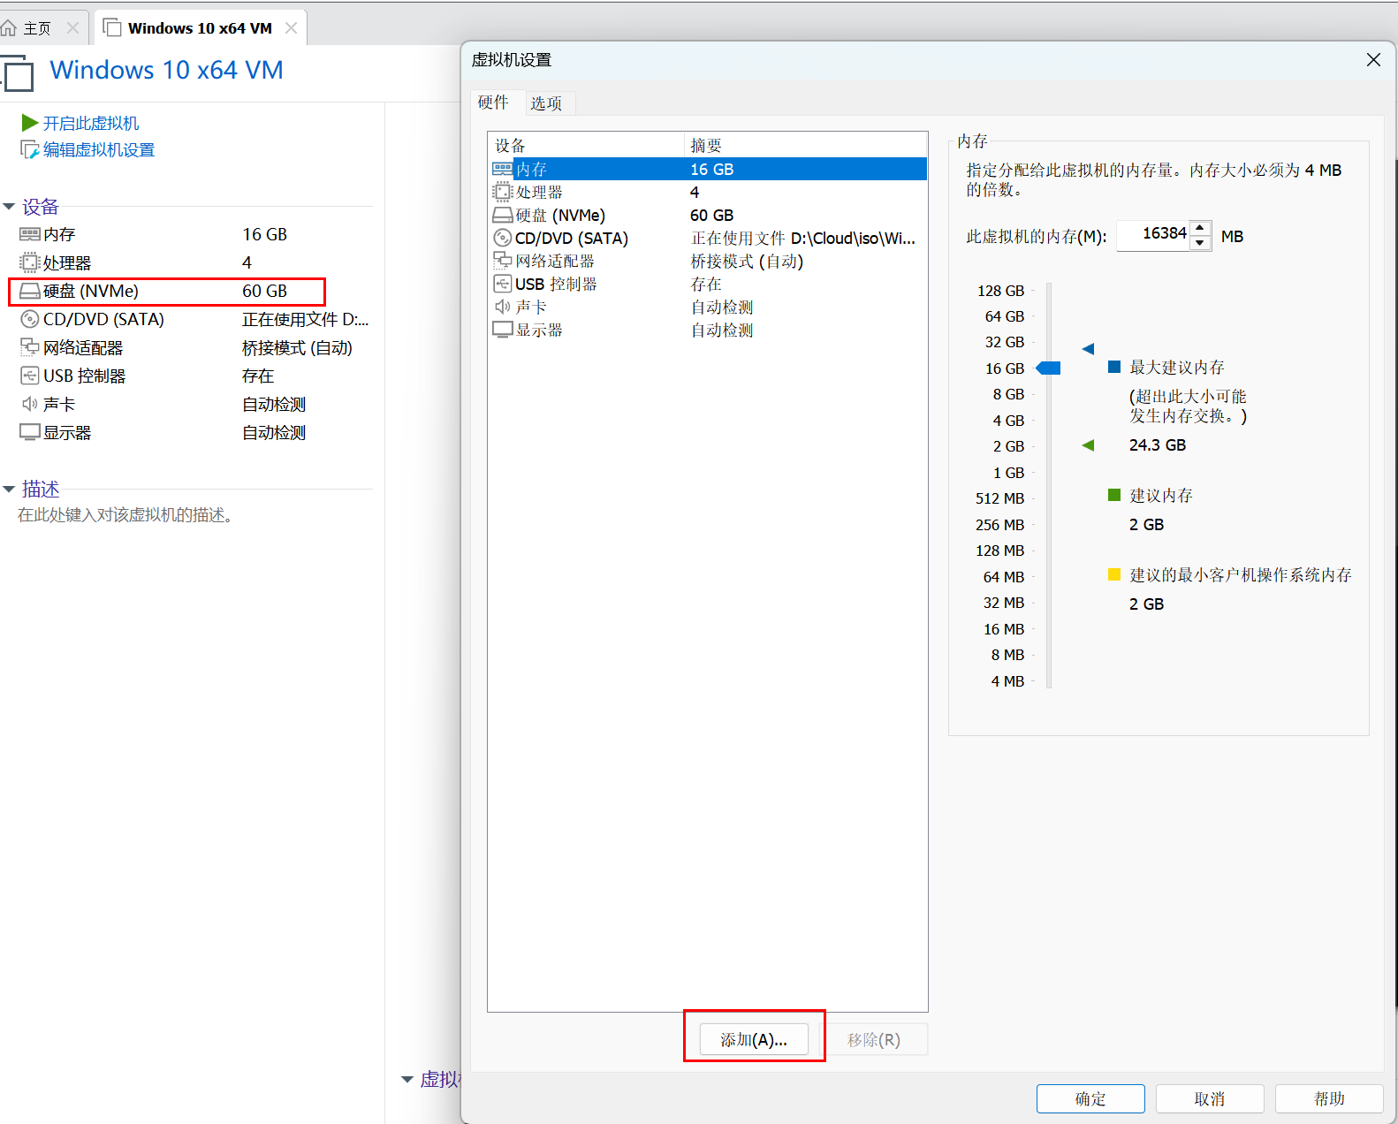The image size is (1398, 1124).
Task: Click the 128 GB mark on the memory scale
Action: 1000,291
